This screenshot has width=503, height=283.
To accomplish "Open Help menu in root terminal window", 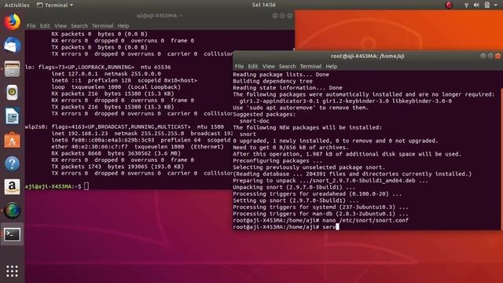I will [x=332, y=66].
